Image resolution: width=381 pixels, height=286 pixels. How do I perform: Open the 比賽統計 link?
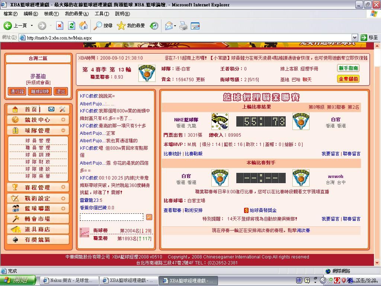coord(172,153)
